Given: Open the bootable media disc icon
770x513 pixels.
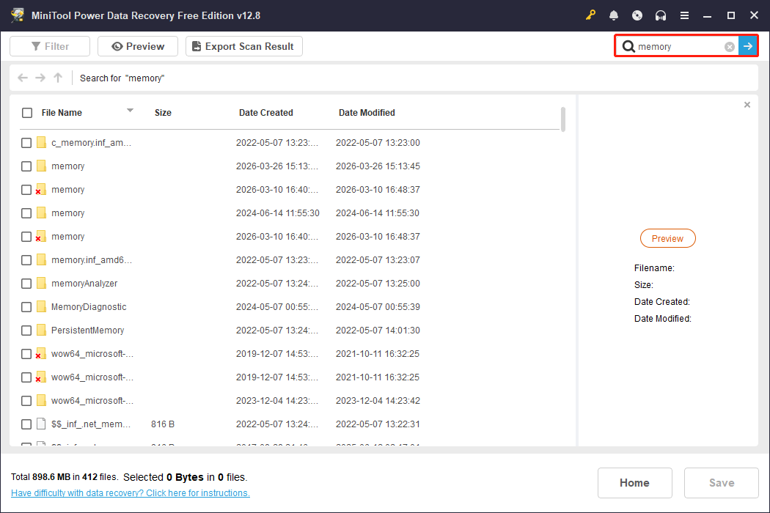Looking at the screenshot, I should (637, 15).
